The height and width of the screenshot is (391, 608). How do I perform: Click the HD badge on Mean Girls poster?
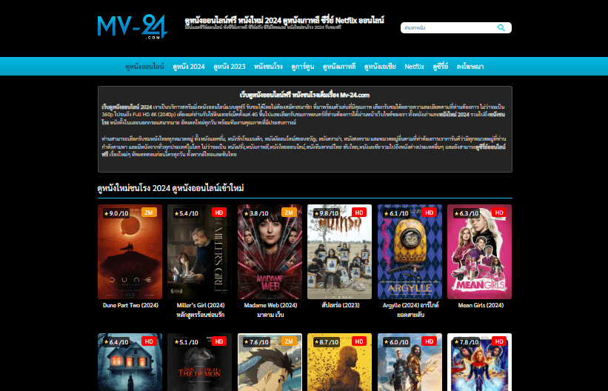[x=499, y=213]
